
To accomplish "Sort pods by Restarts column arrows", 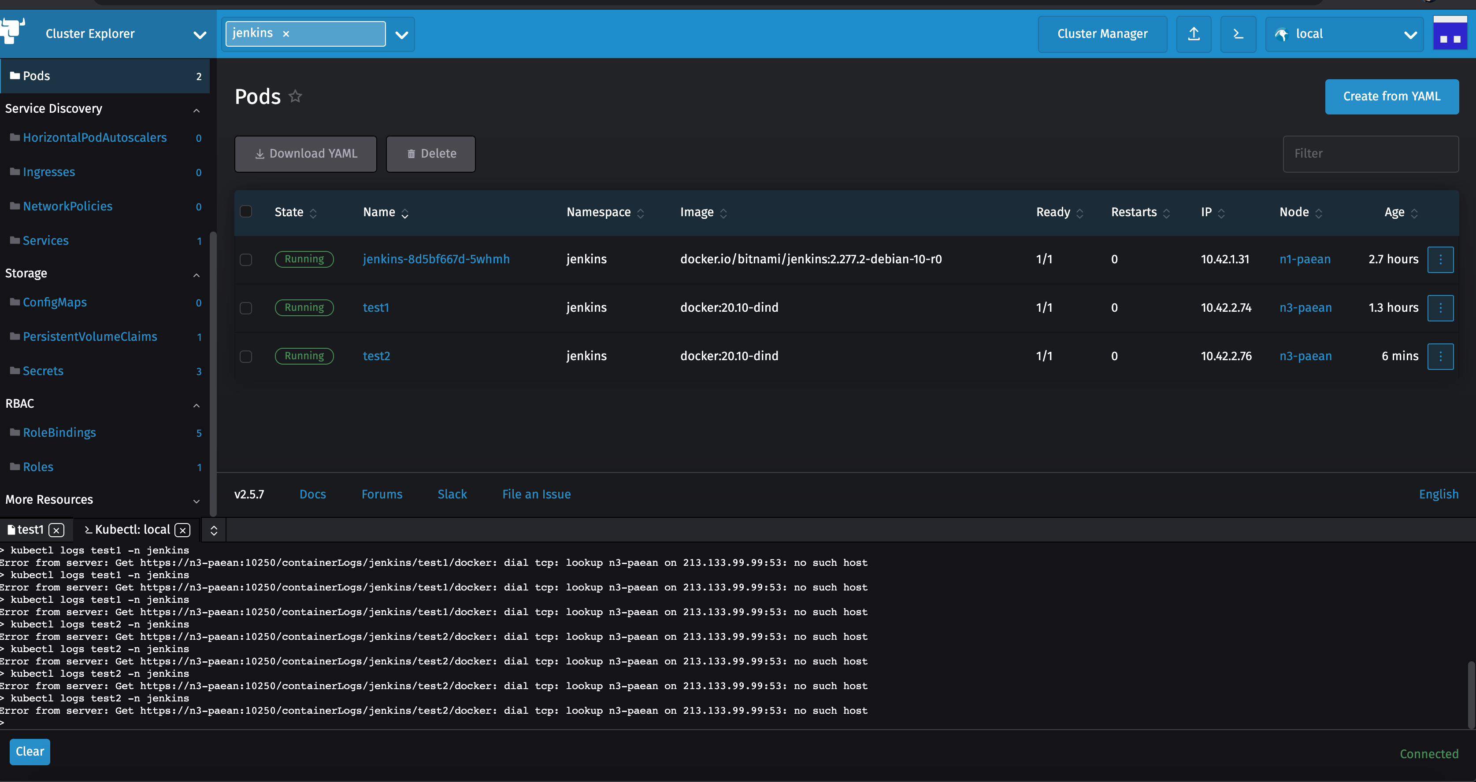I will [x=1166, y=213].
